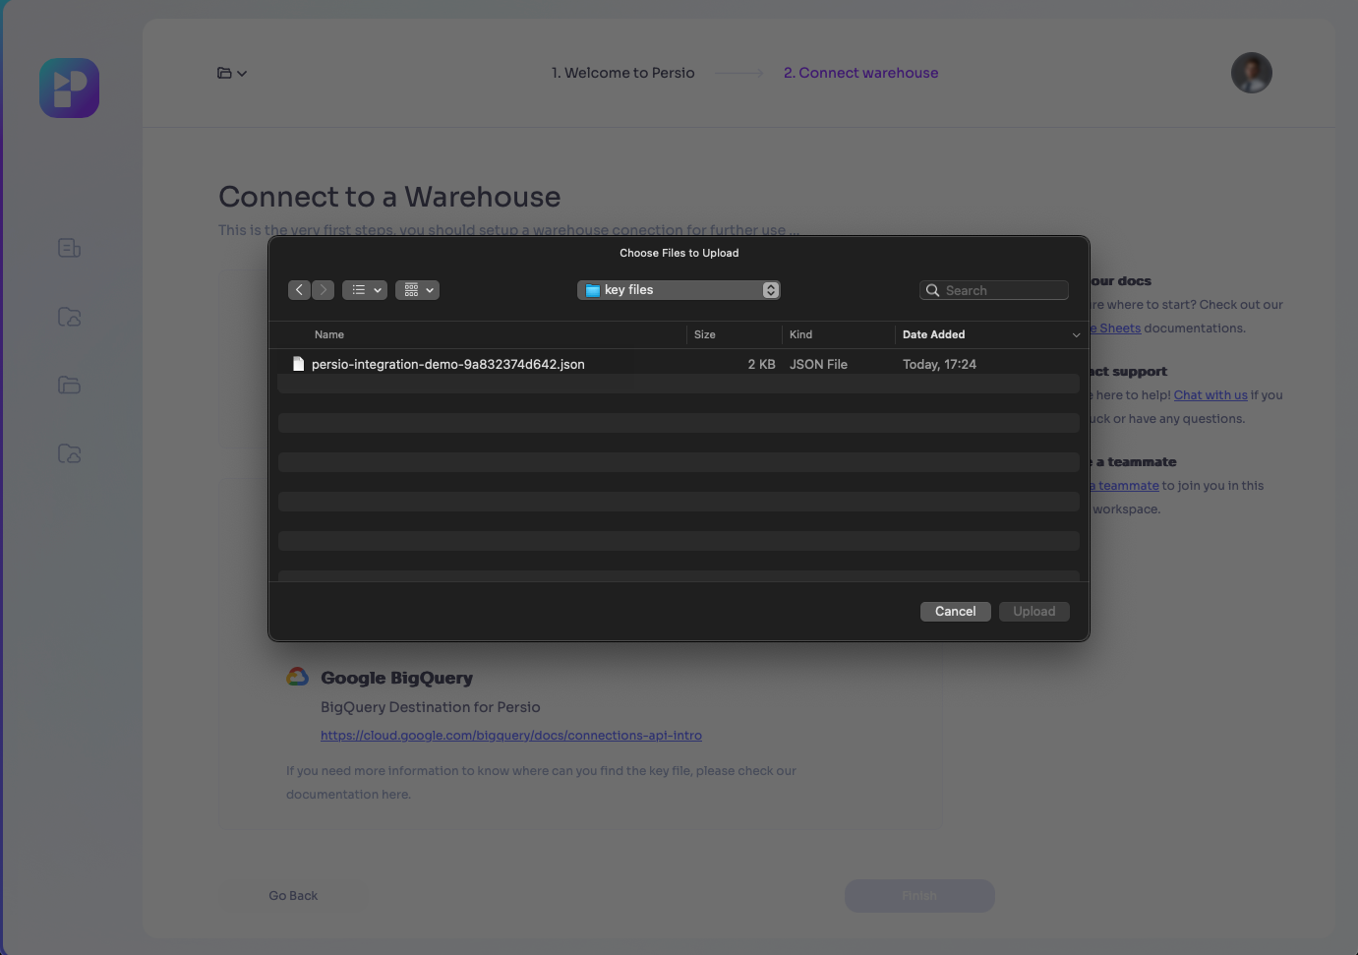
Task: Open the workspace folder dropdown at top
Action: 231,73
